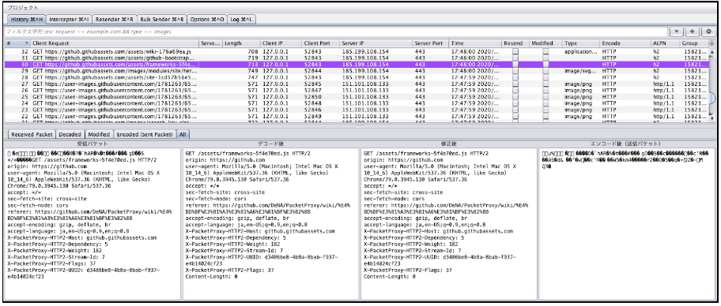This screenshot has width=721, height=306.
Task: Select the Encoded (Sent Packet) tab
Action: pyautogui.click(x=145, y=134)
